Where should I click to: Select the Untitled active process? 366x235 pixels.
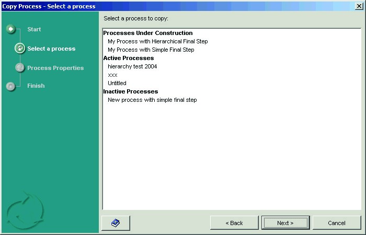click(117, 83)
